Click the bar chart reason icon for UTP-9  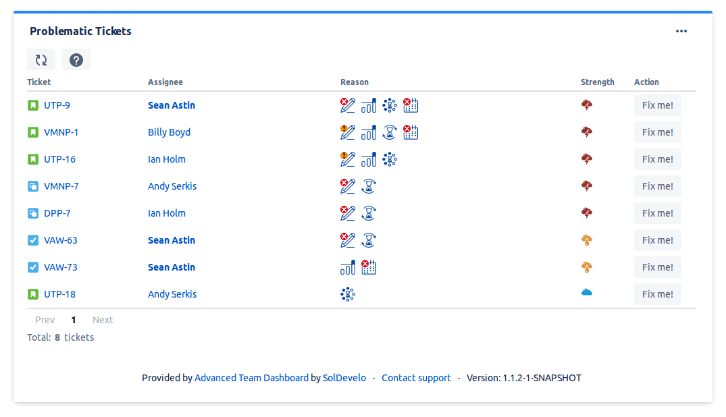tap(369, 105)
